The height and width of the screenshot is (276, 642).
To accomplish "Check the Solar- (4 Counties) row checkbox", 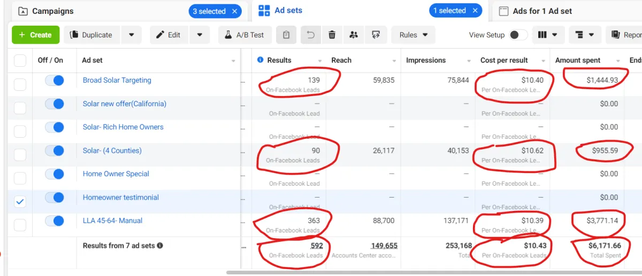I will (x=20, y=155).
